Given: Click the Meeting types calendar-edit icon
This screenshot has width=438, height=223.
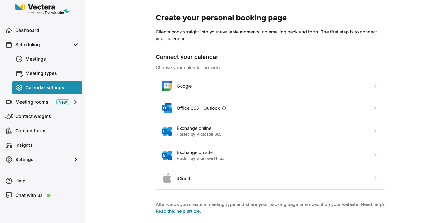Looking at the screenshot, I should pos(19,73).
